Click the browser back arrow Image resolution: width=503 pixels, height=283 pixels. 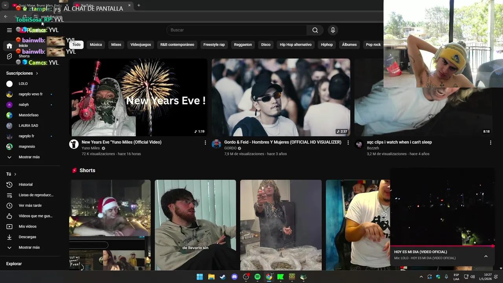6,17
